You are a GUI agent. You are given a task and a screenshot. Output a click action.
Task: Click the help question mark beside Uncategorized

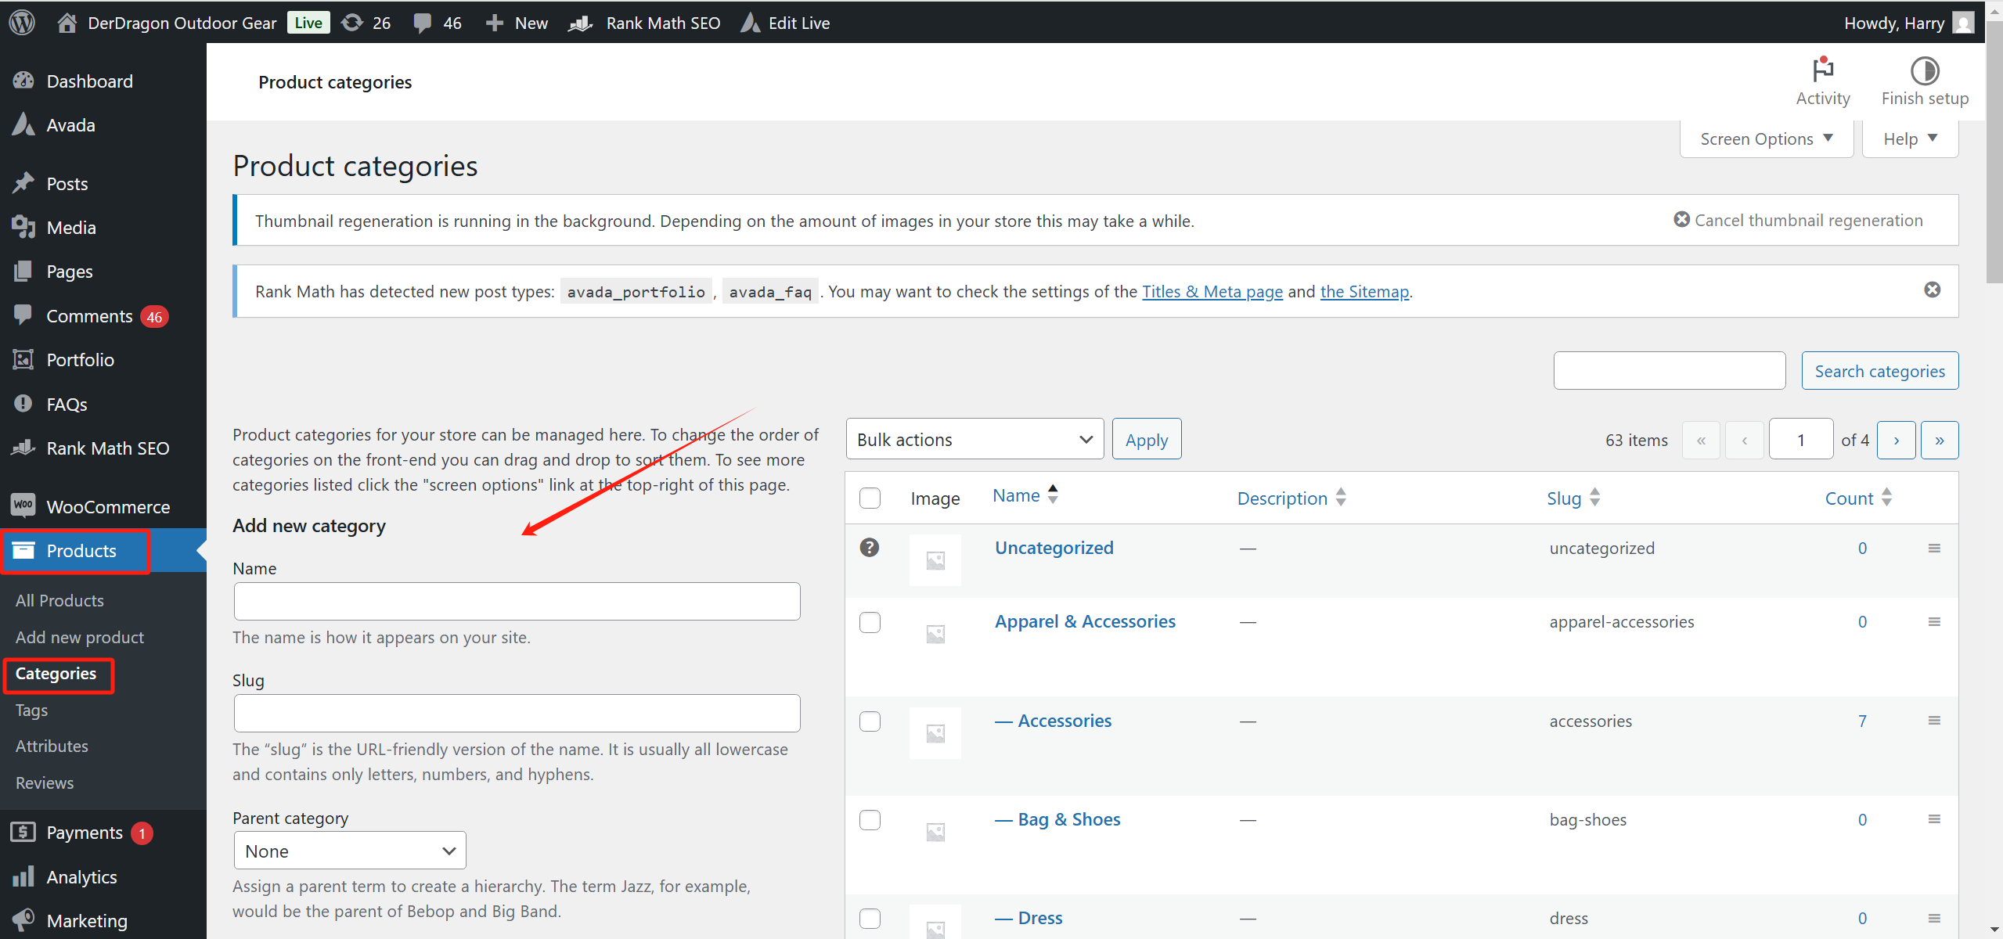click(x=869, y=548)
